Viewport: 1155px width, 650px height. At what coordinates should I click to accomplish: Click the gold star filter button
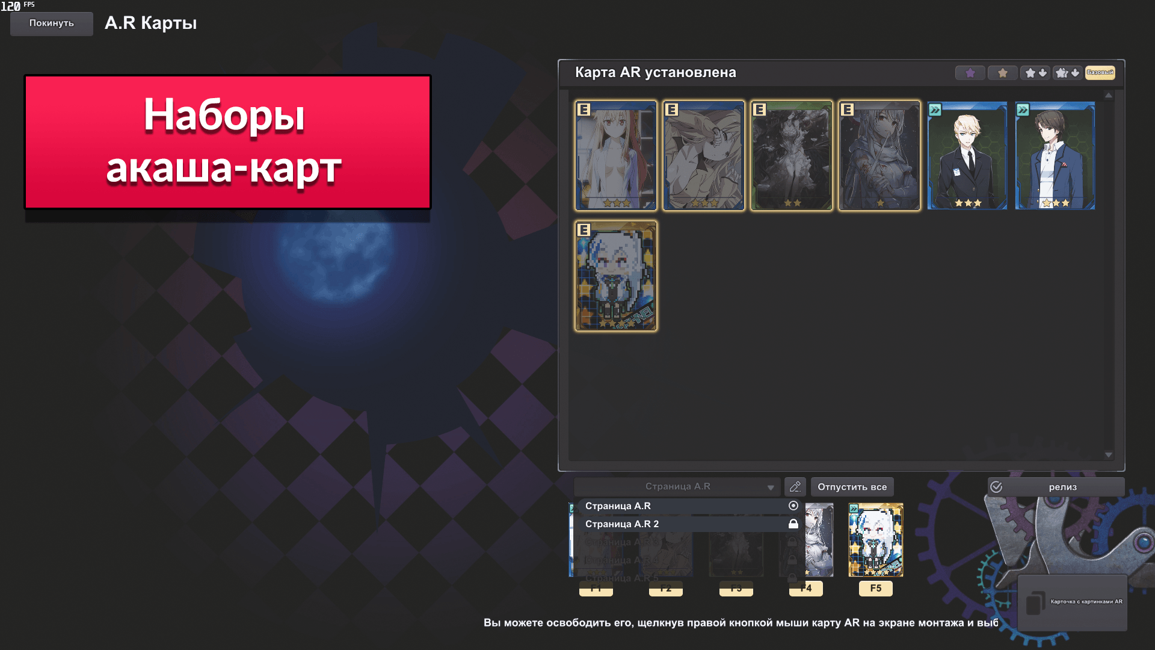1002,73
